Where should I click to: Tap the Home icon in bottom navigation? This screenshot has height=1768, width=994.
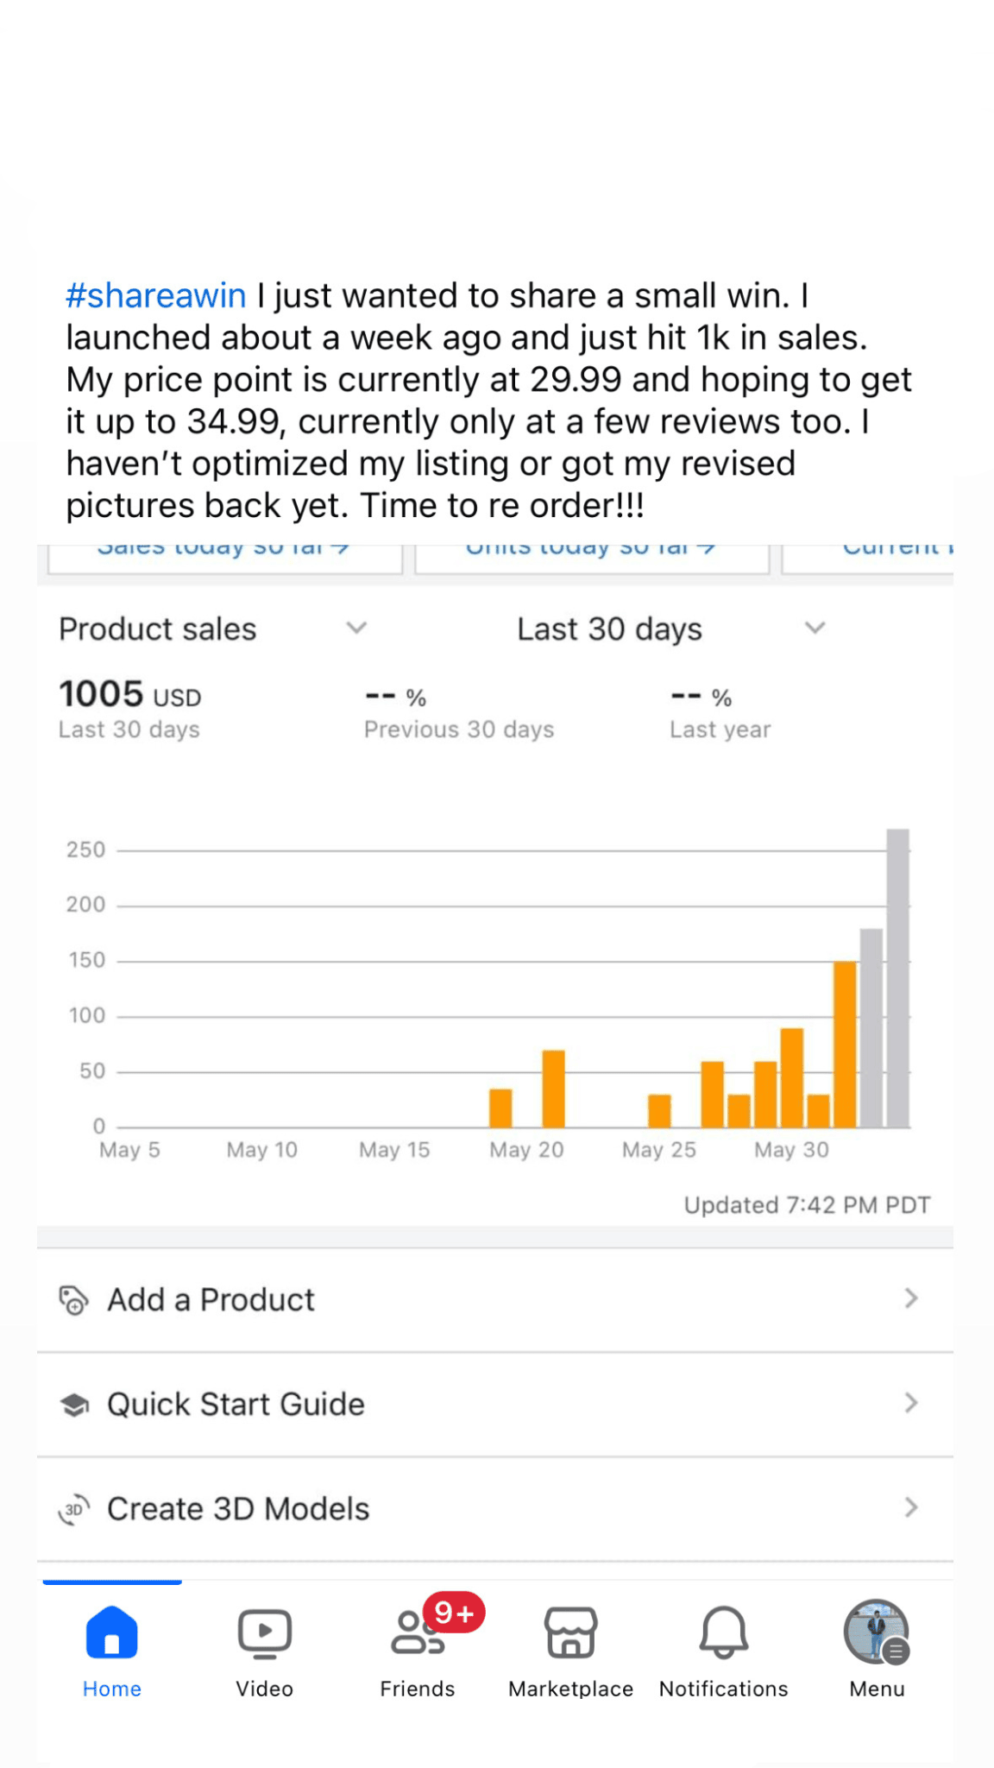[111, 1632]
